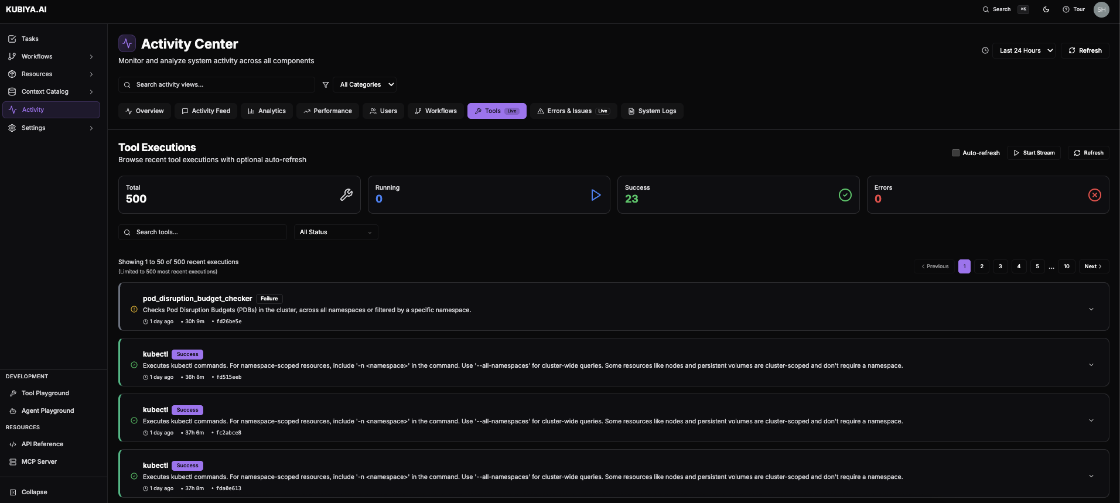Viewport: 1120px width, 503px height.
Task: Go to pagination page 5
Action: [1037, 266]
